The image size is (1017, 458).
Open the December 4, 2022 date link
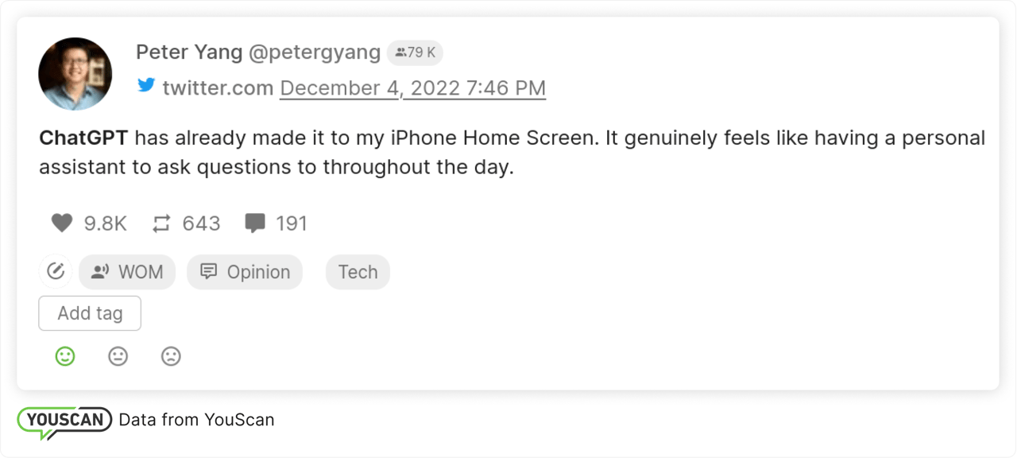point(412,87)
